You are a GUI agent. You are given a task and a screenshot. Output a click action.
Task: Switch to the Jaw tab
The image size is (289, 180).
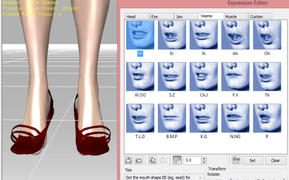click(x=186, y=17)
